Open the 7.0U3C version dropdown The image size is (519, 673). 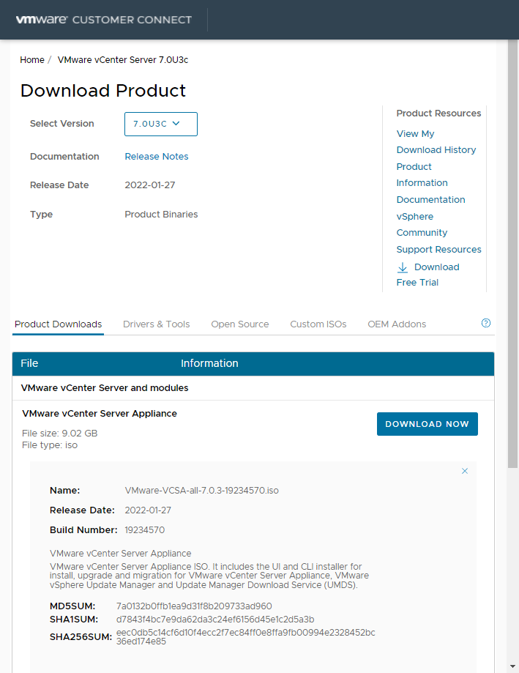(161, 124)
